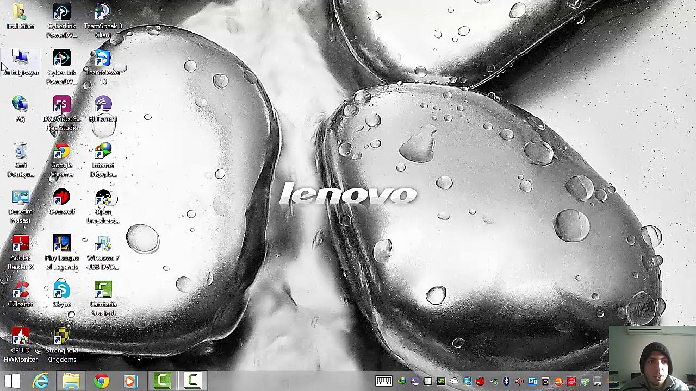Select the Google Chrome desktop shortcut
696x391 pixels.
pyautogui.click(x=61, y=160)
